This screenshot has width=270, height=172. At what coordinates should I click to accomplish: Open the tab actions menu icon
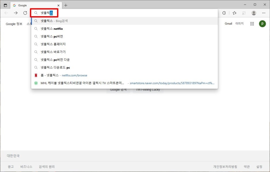(x=5, y=5)
